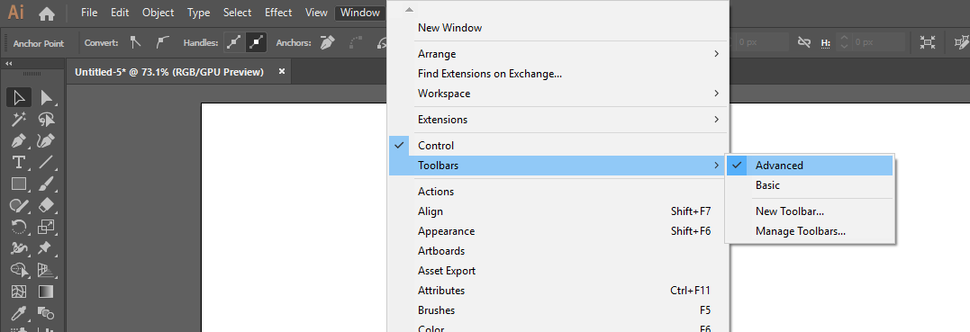Viewport: 970px width, 332px height.
Task: Choose the Lasso tool
Action: click(x=47, y=120)
